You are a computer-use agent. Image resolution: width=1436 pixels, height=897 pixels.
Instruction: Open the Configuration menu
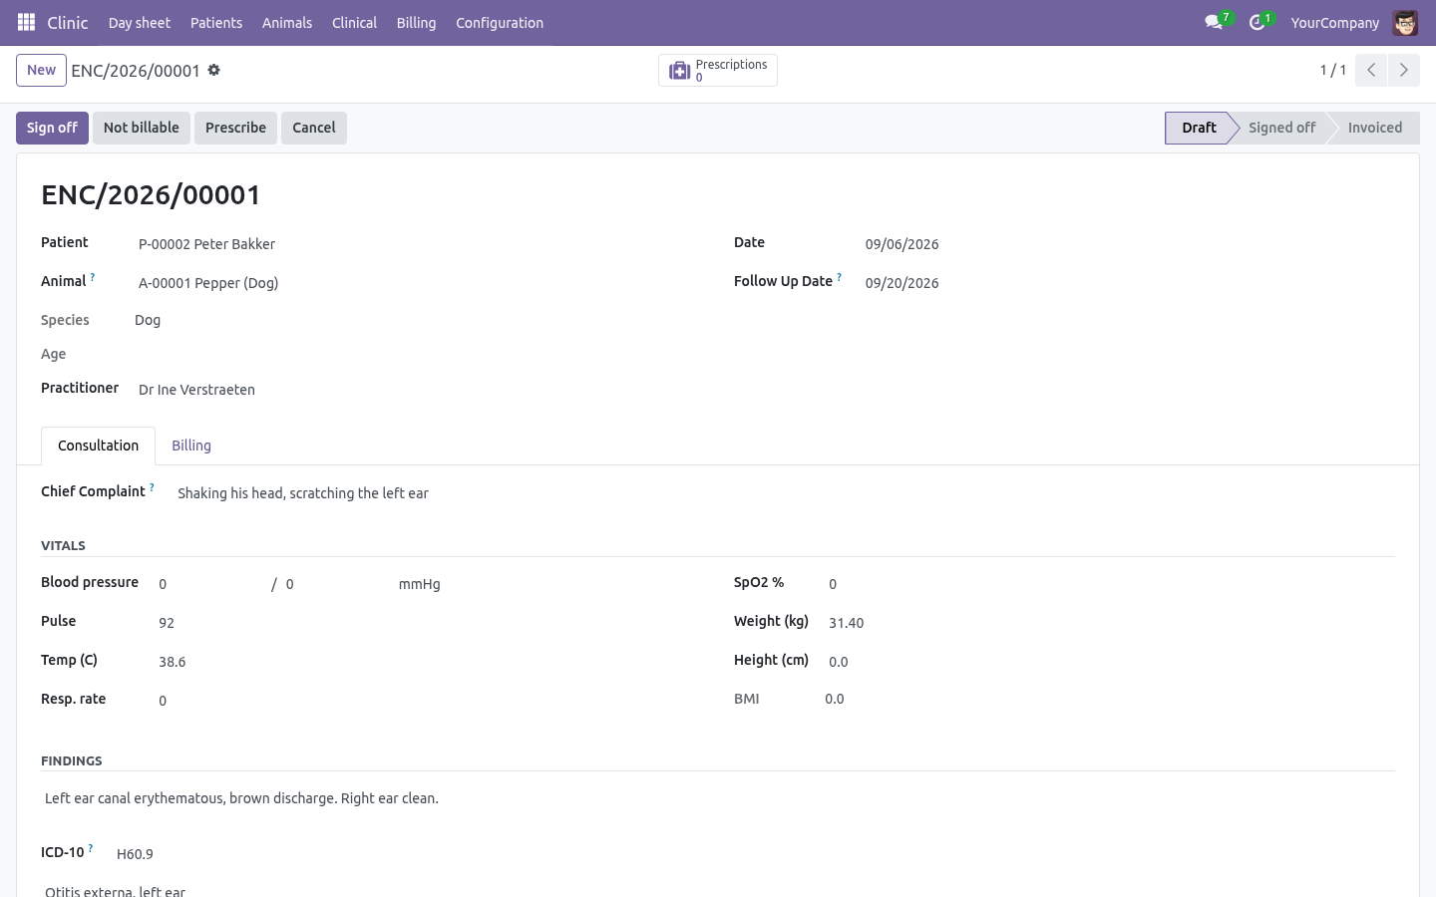tap(500, 22)
